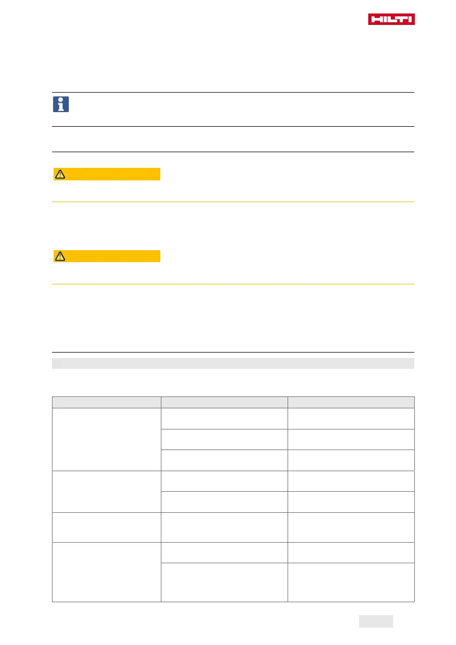The image size is (456, 645).
Task: Click the blue information note icon
Action: point(61,105)
